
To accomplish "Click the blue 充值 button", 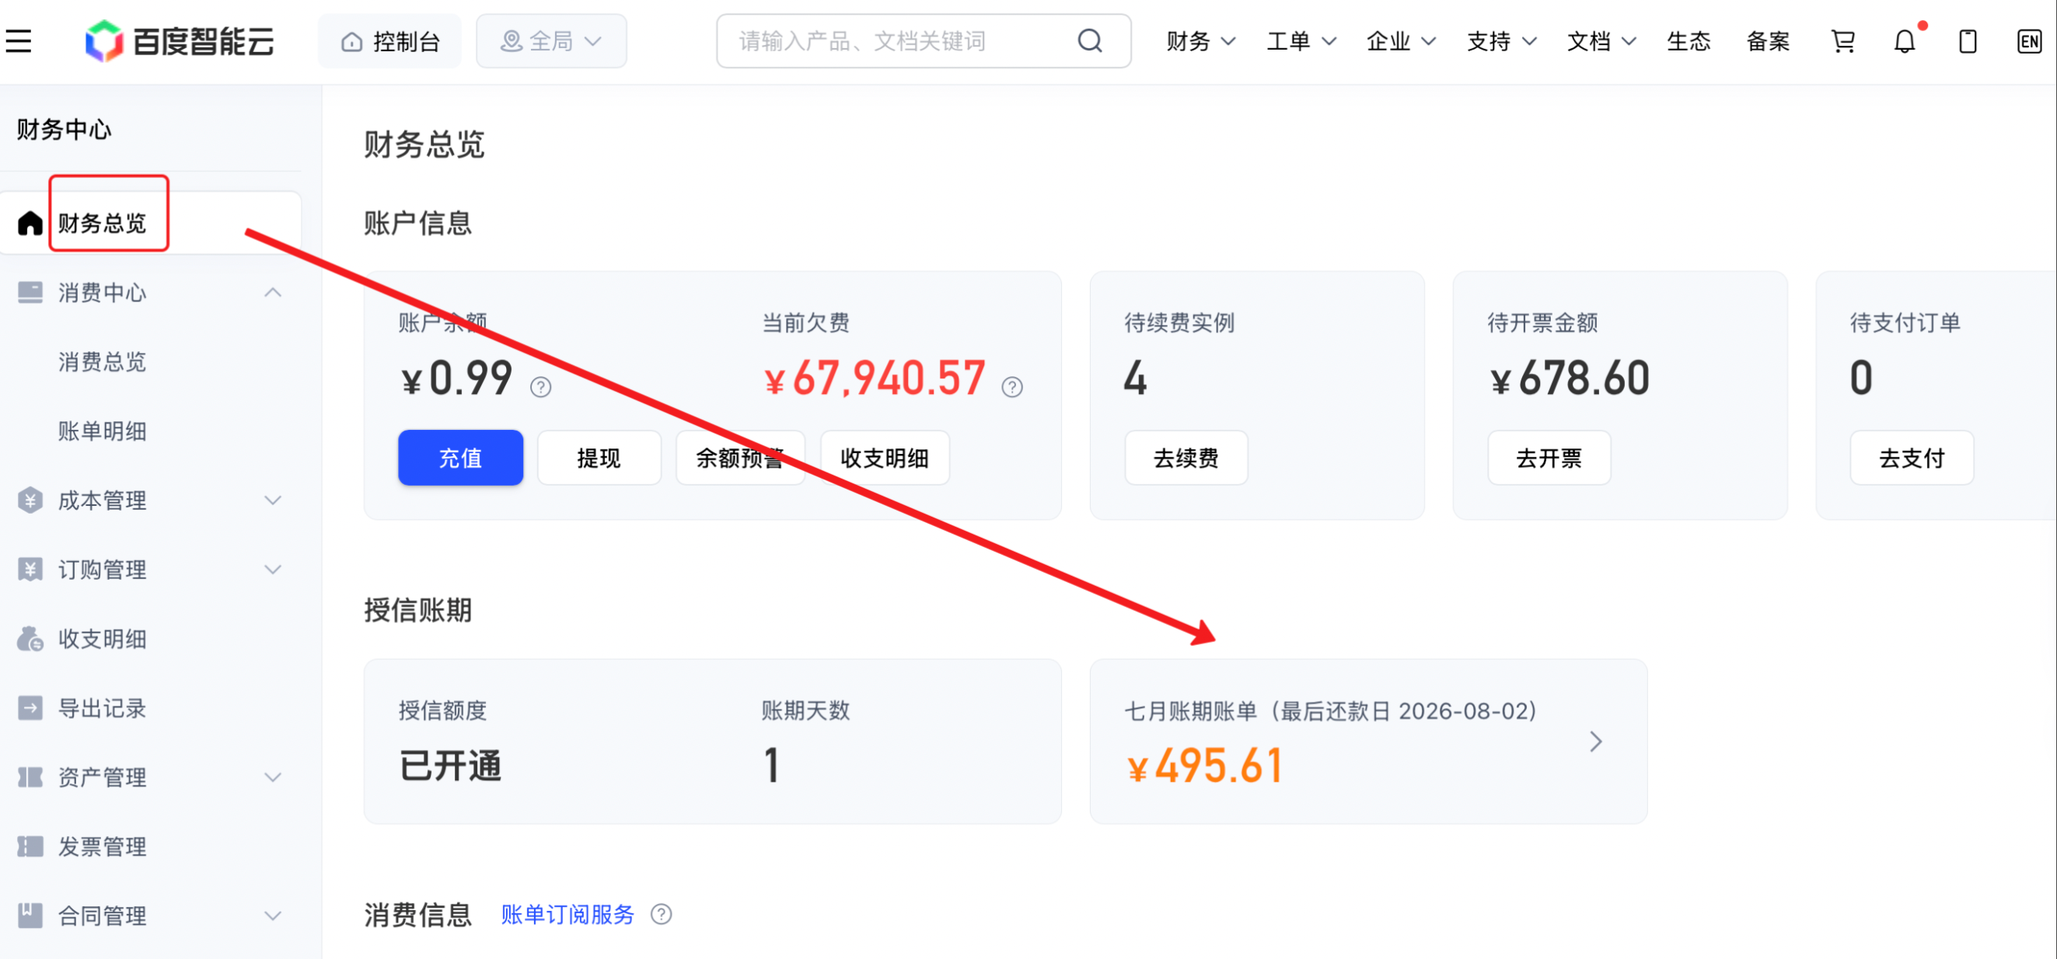I will (x=461, y=458).
